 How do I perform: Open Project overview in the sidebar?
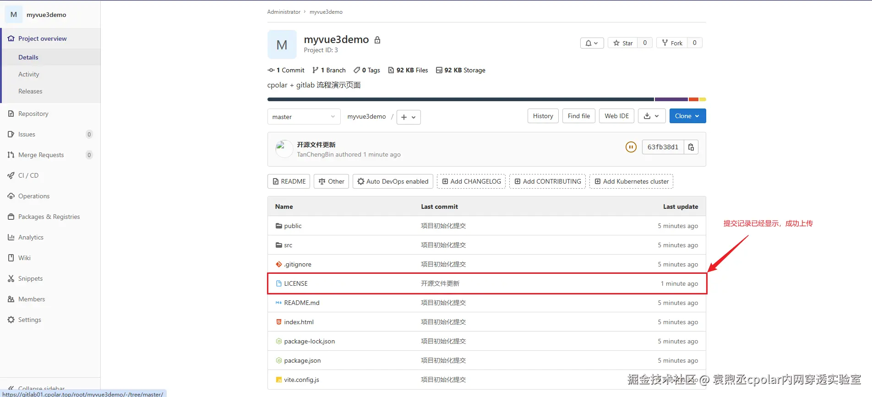coord(50,38)
